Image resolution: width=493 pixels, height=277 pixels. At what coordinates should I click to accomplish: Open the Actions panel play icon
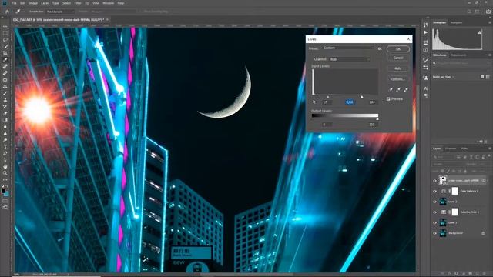pos(426,32)
